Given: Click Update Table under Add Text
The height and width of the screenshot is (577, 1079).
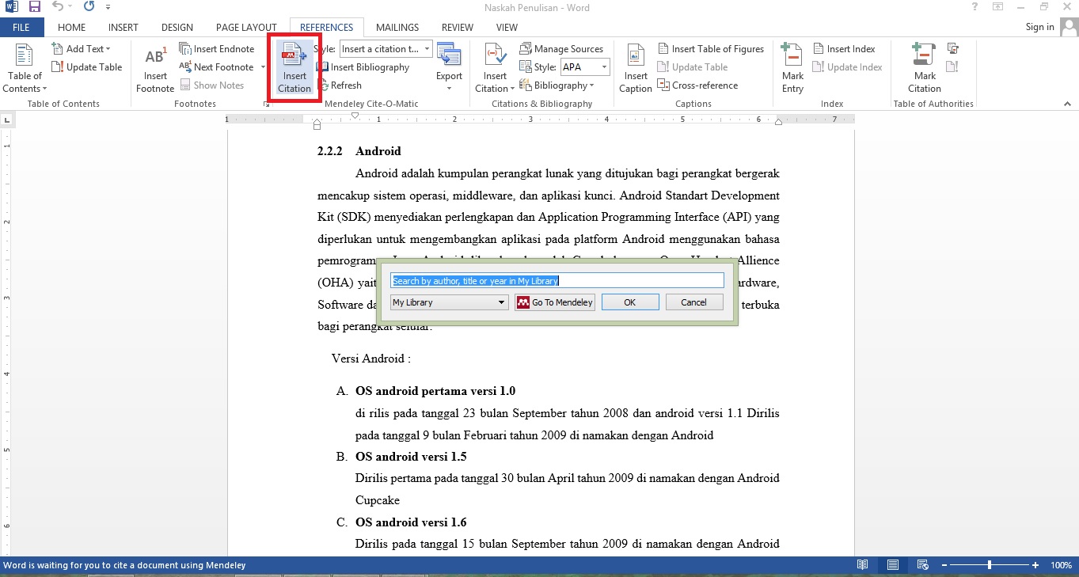Looking at the screenshot, I should (87, 67).
